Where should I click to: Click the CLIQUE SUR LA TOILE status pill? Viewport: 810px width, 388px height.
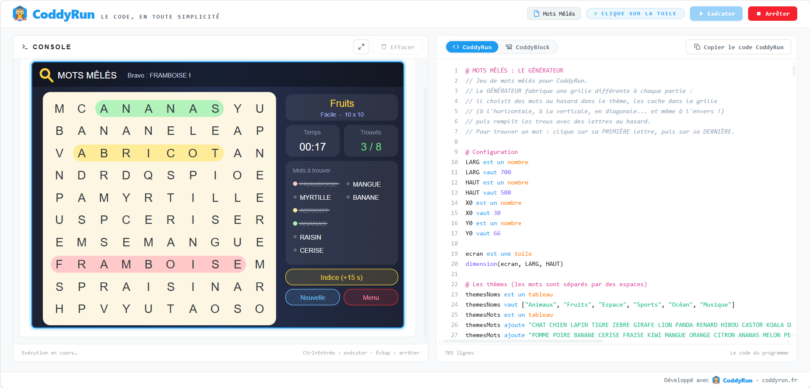(x=635, y=14)
